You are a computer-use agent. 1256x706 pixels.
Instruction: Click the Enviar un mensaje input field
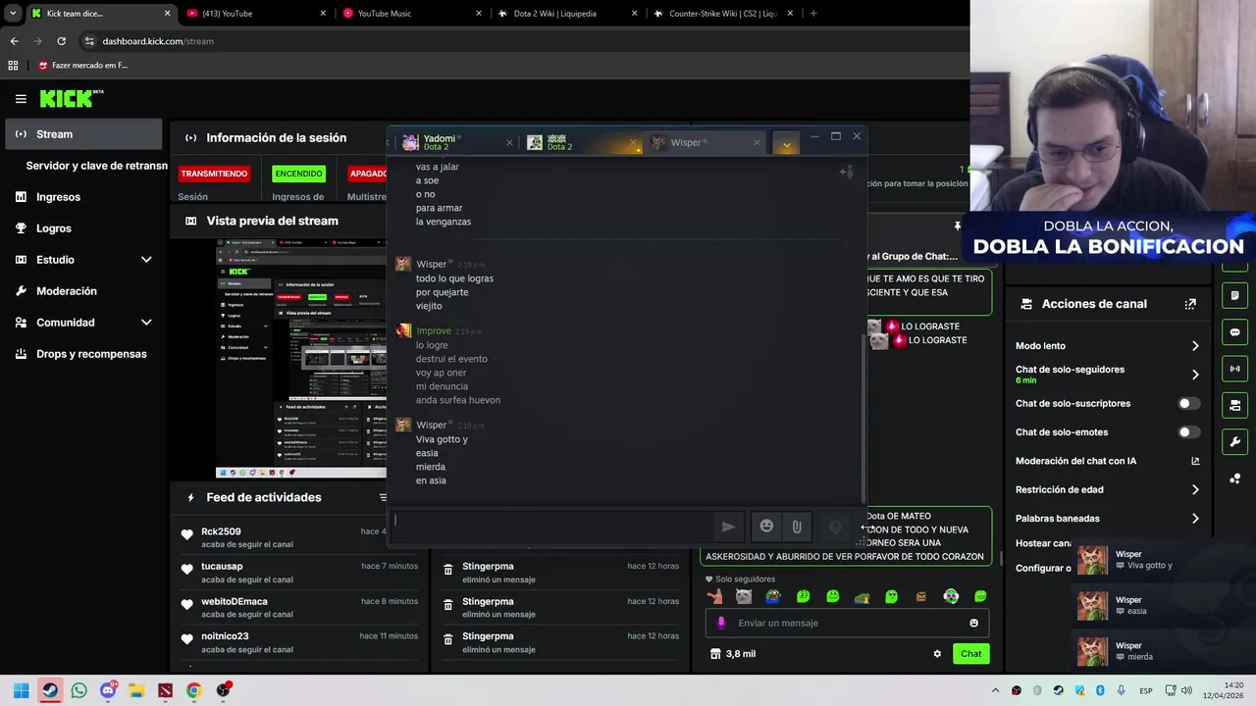click(x=847, y=623)
